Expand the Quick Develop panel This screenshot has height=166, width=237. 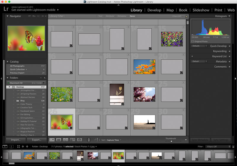coord(229,46)
